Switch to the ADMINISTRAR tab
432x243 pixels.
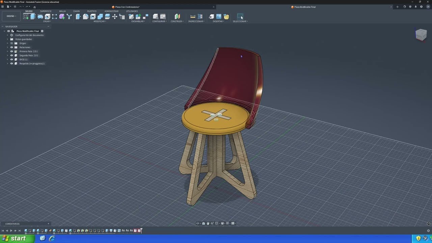tap(111, 11)
